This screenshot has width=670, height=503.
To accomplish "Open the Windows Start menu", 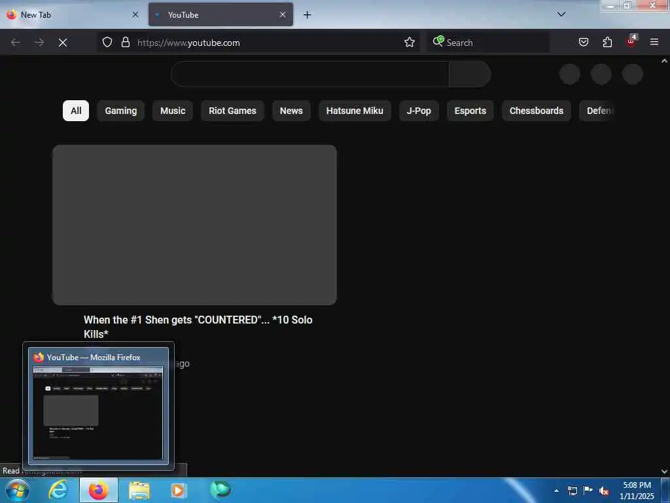I will tap(18, 490).
